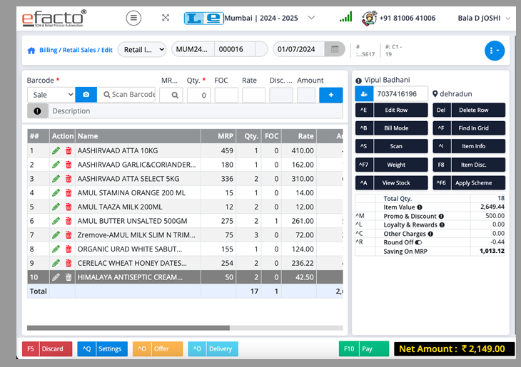
Task: Edit row AASHIRVAAD ATTA 10KG pencil
Action: pos(56,150)
